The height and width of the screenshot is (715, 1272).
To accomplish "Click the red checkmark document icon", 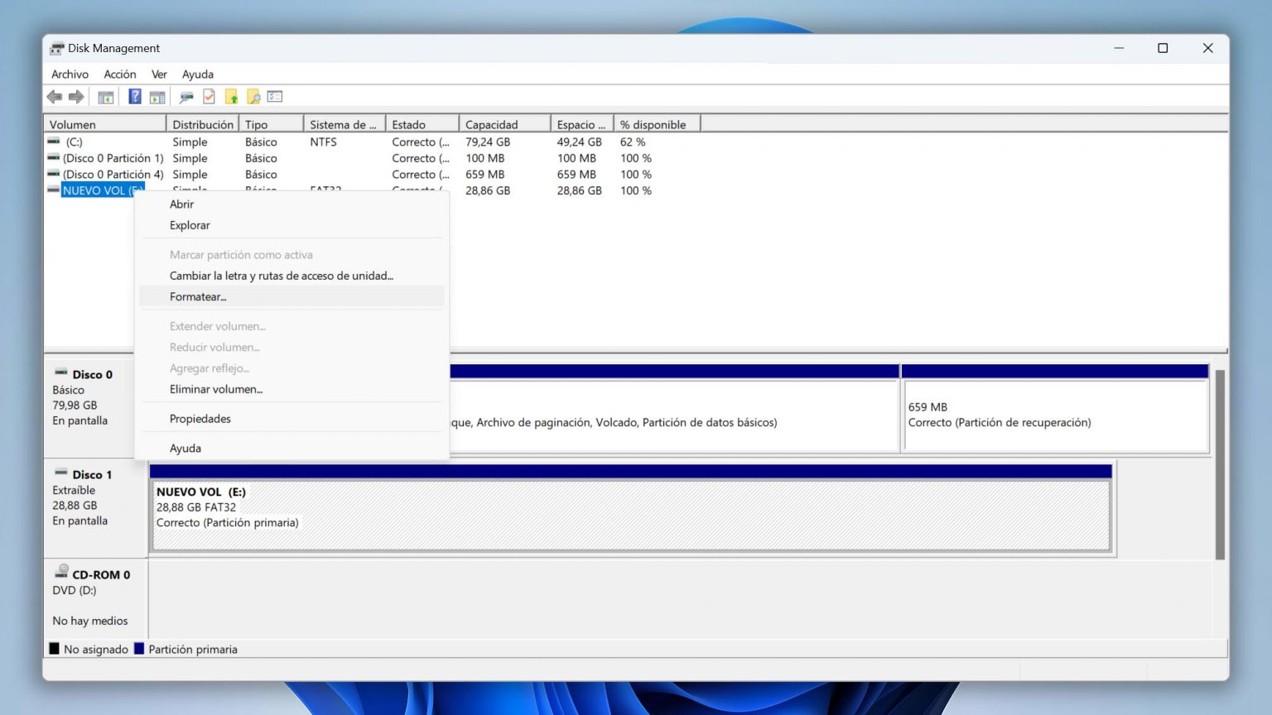I will (209, 97).
